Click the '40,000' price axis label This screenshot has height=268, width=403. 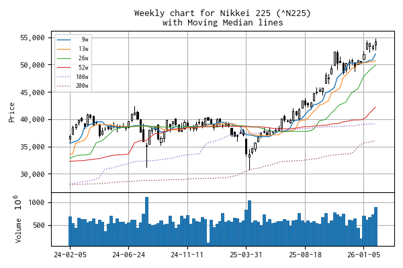tap(32, 119)
